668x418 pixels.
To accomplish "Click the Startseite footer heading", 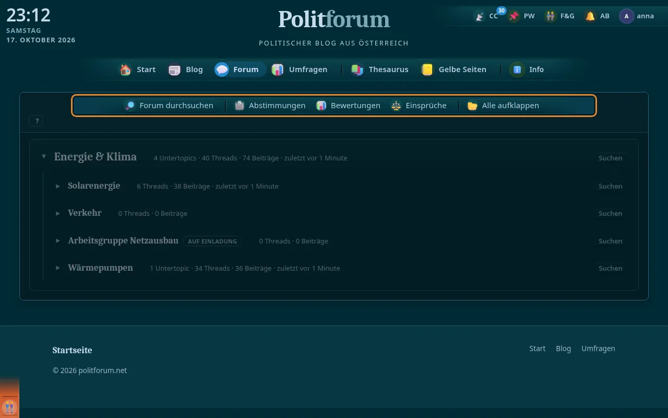I will click(72, 350).
